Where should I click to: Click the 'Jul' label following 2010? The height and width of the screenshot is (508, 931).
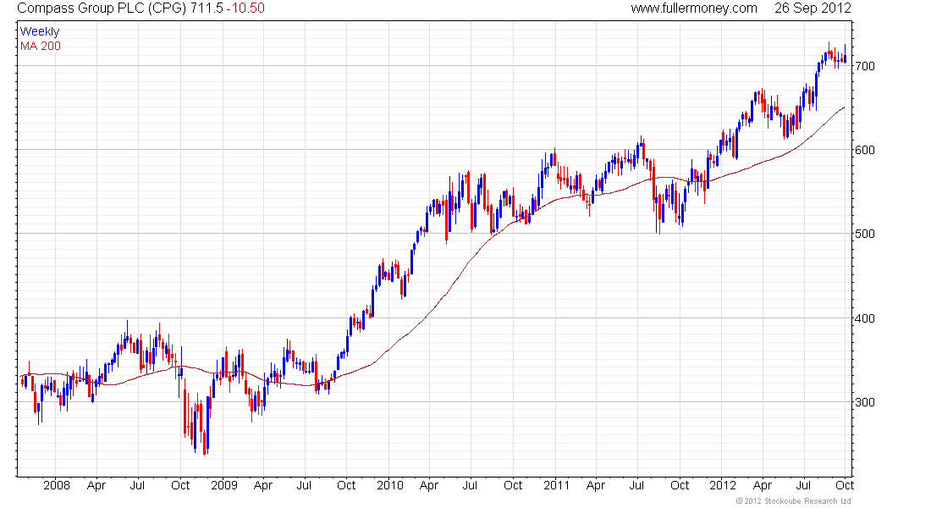[470, 485]
